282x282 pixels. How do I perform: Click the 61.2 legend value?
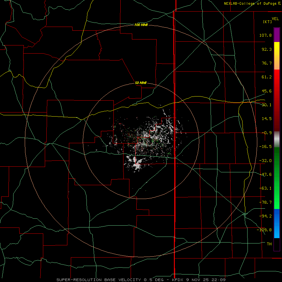267,77
